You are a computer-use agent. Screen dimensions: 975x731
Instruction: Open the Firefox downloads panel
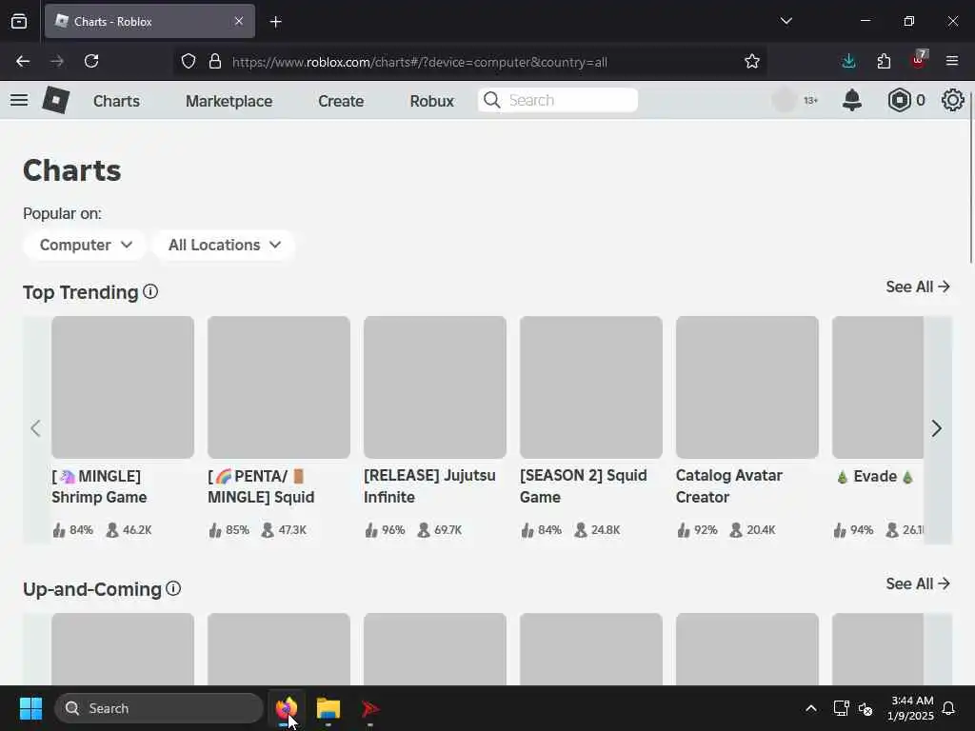click(x=848, y=61)
